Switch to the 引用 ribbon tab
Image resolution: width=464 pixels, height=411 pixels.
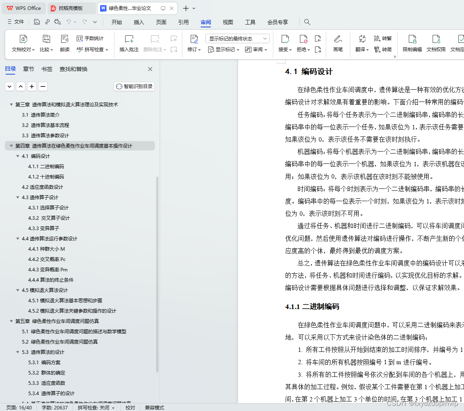184,22
